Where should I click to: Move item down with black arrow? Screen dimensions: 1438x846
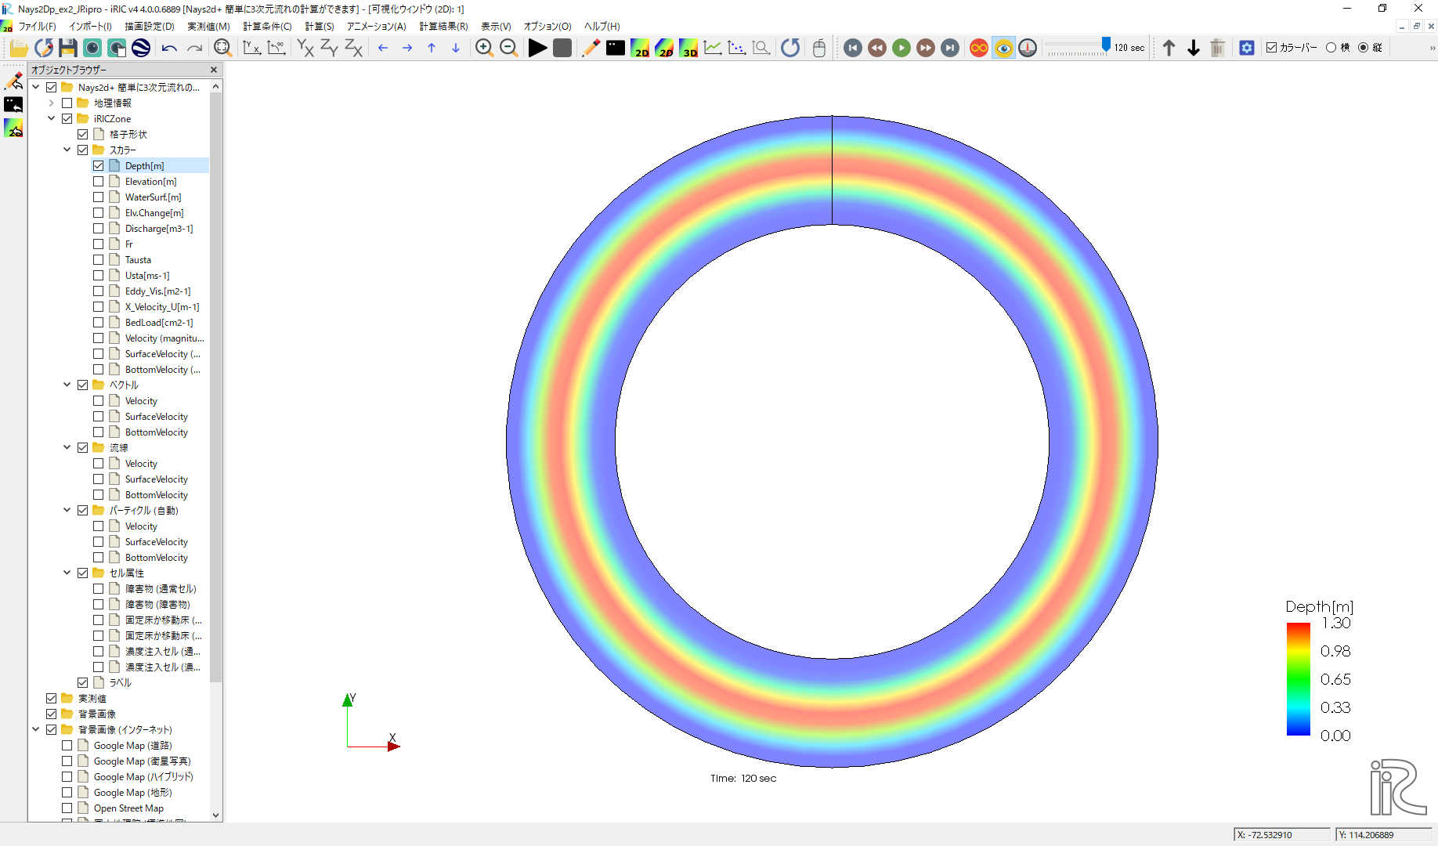1194,48
